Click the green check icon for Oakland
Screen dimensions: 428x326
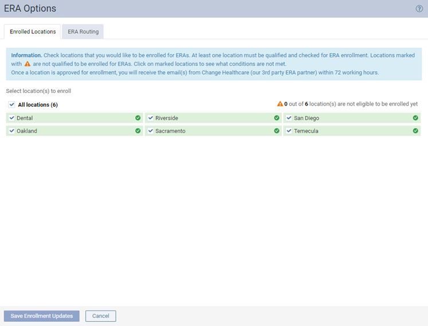pyautogui.click(x=138, y=131)
